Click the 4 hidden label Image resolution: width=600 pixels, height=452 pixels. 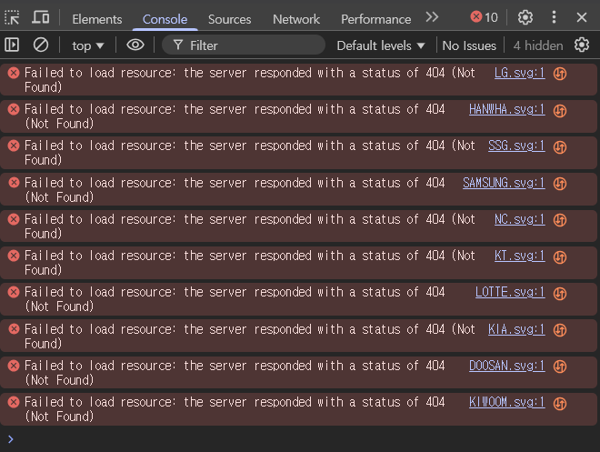pos(538,45)
